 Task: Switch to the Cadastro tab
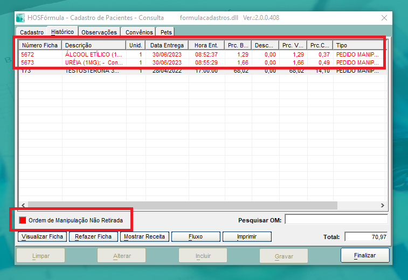pos(31,32)
